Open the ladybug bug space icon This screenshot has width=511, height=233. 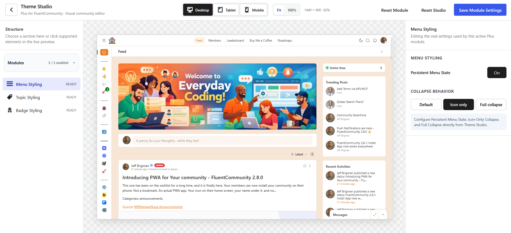tap(104, 108)
